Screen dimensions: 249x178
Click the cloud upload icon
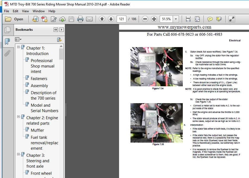pyautogui.click(x=62, y=19)
